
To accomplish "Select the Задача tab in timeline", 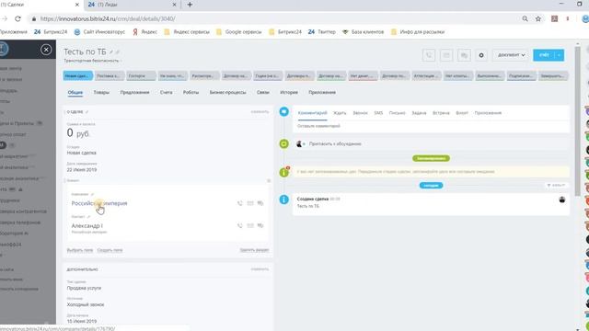I will click(419, 113).
